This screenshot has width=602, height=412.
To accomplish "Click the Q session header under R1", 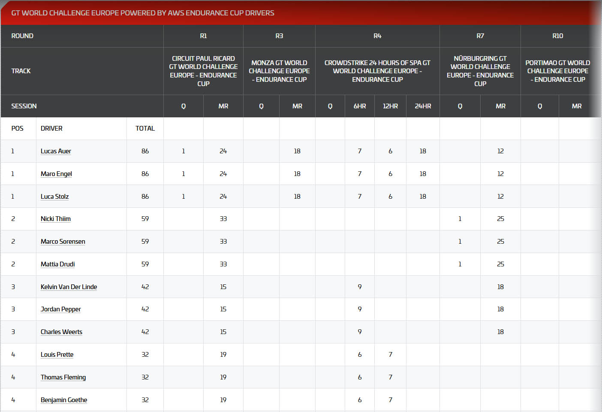I will point(184,106).
